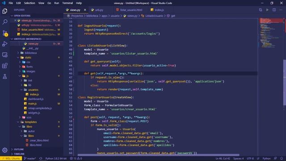The height and width of the screenshot is (161, 286).
Task: Expand the scss folder
Action: click(x=29, y=117)
